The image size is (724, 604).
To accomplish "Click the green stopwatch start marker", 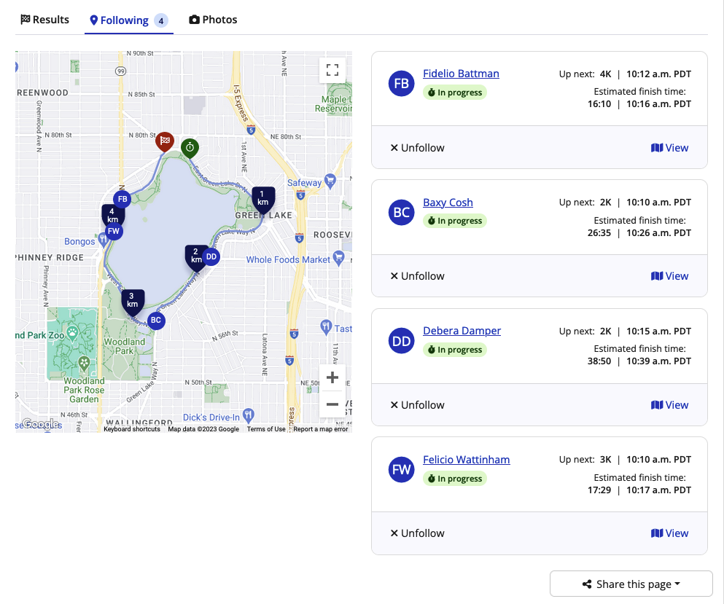I will [190, 147].
